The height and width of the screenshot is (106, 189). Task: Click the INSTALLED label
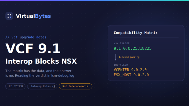[121, 65]
